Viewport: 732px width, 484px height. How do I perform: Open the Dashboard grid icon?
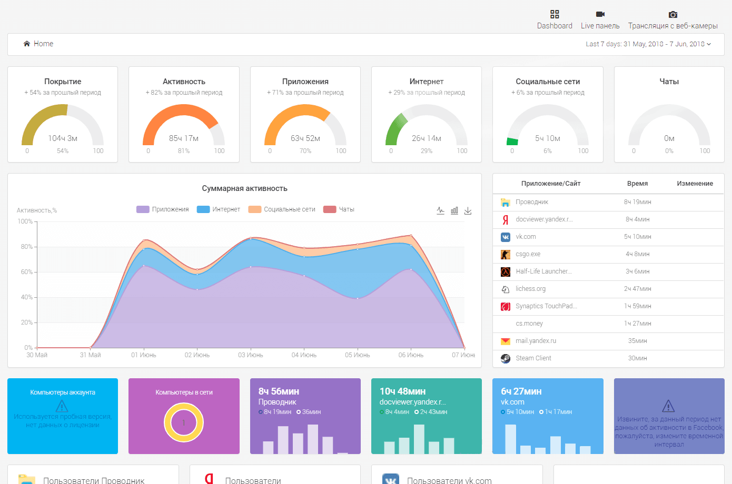point(555,14)
